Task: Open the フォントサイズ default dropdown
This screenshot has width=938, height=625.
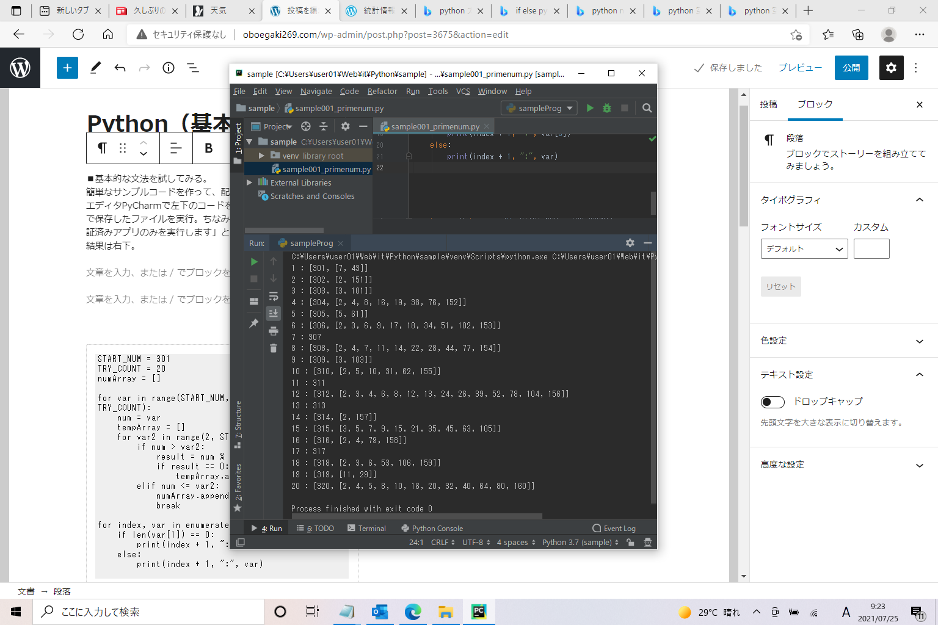Action: pyautogui.click(x=804, y=248)
